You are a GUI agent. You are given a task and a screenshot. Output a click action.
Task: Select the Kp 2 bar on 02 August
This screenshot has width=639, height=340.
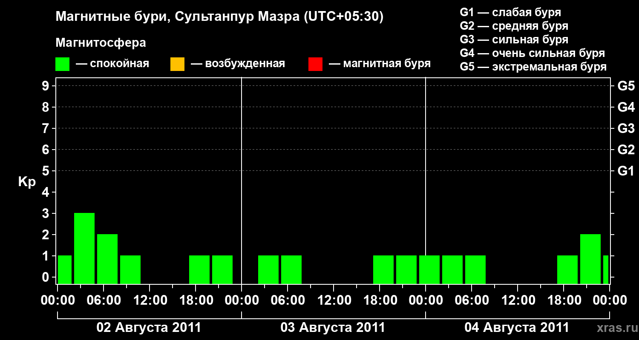click(x=107, y=259)
